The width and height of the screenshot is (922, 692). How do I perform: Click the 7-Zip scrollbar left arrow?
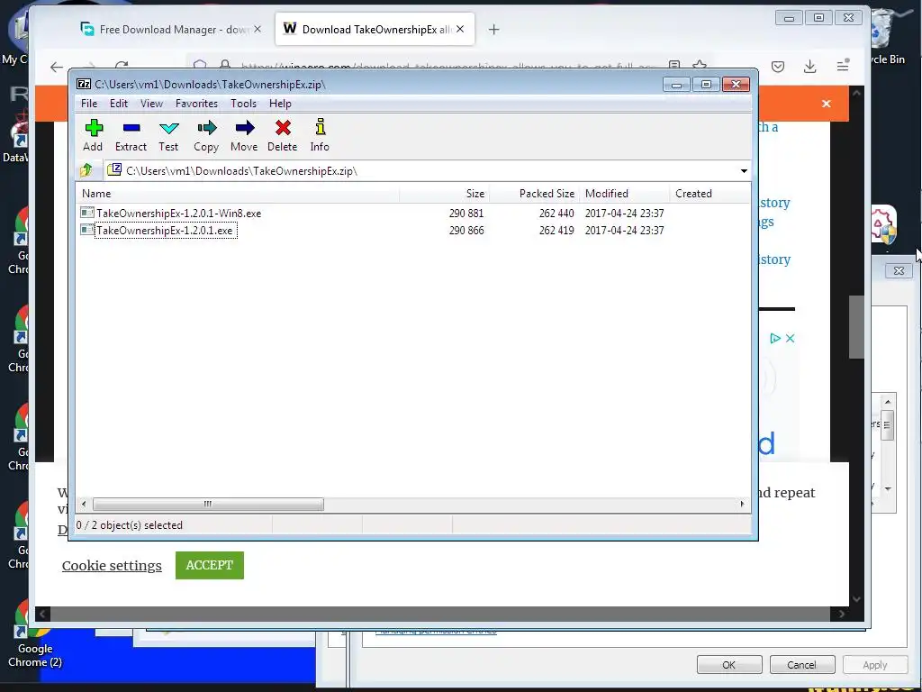pyautogui.click(x=84, y=505)
